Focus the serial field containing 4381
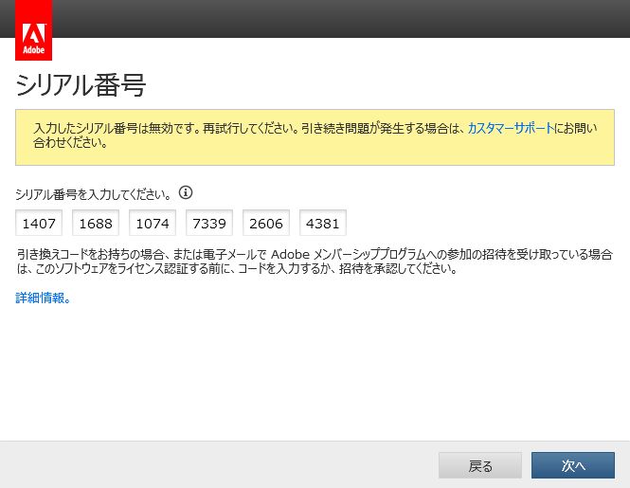The image size is (630, 488). (x=323, y=223)
